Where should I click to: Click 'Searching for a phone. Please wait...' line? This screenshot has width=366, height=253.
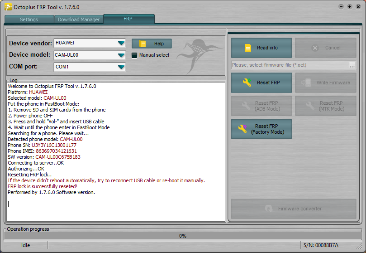[x=48, y=133]
